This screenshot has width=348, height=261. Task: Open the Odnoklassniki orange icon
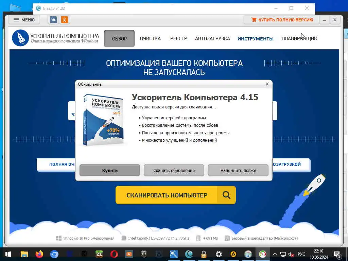click(x=64, y=20)
